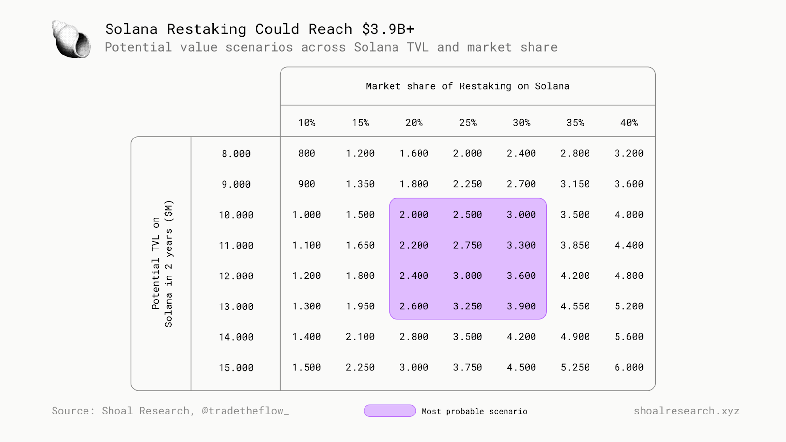Screen dimensions: 786x442
Task: Click the 3.200 cell in the 8.000 row
Action: [629, 153]
